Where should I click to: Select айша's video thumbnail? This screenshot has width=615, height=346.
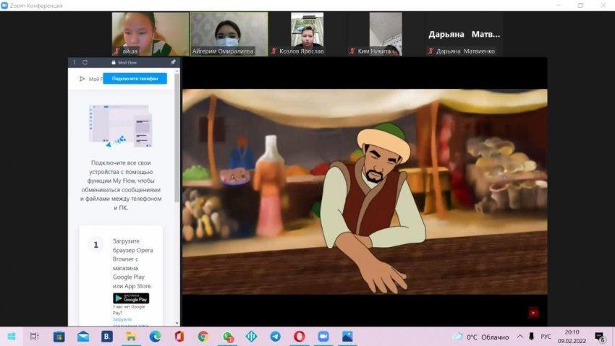click(x=150, y=34)
